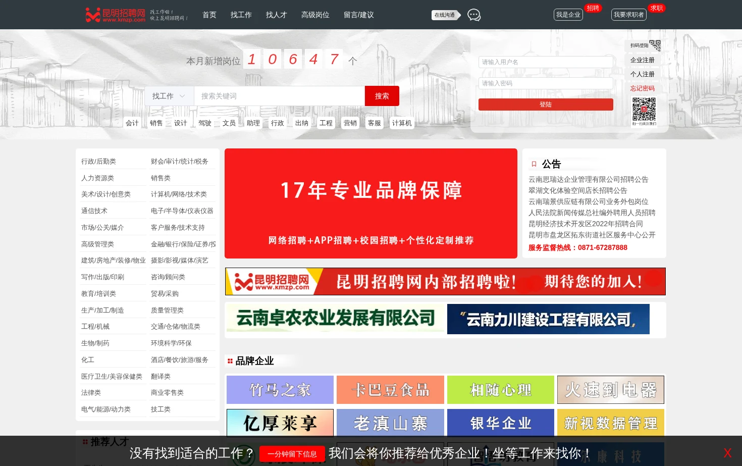The image size is (742, 466).
Task: Open the 新视数据管理 brand tile
Action: pyautogui.click(x=611, y=423)
